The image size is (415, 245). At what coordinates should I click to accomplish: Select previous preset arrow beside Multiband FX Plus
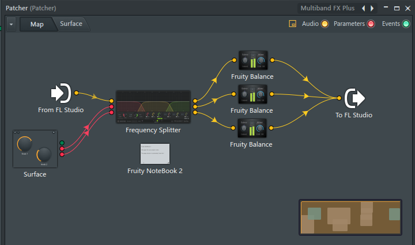click(x=363, y=8)
